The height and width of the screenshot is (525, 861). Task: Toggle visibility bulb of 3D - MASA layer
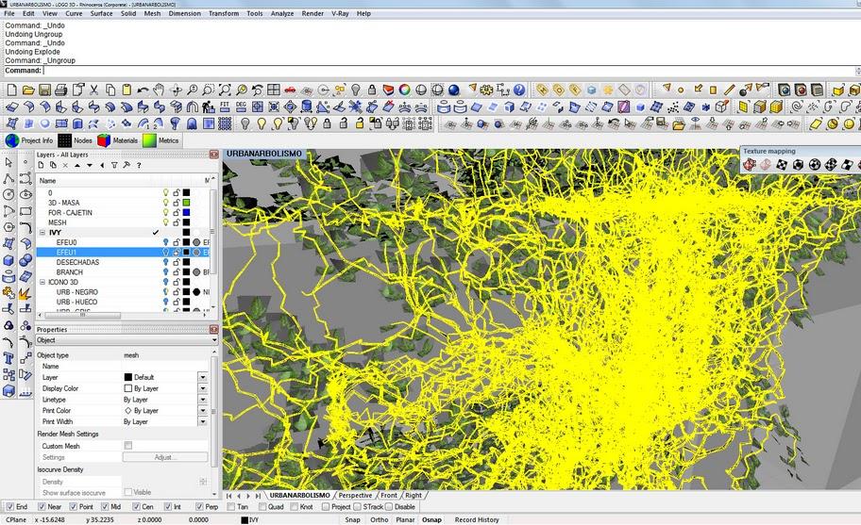click(166, 203)
